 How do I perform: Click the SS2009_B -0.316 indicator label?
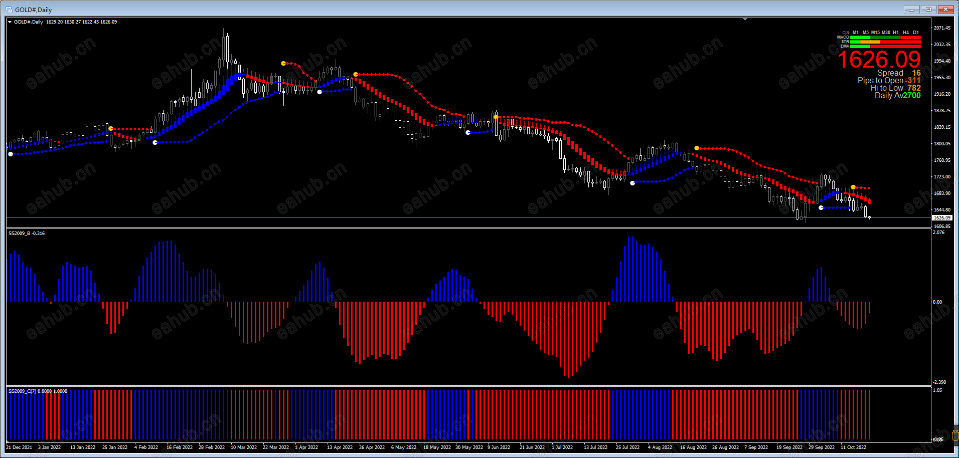tap(27, 234)
